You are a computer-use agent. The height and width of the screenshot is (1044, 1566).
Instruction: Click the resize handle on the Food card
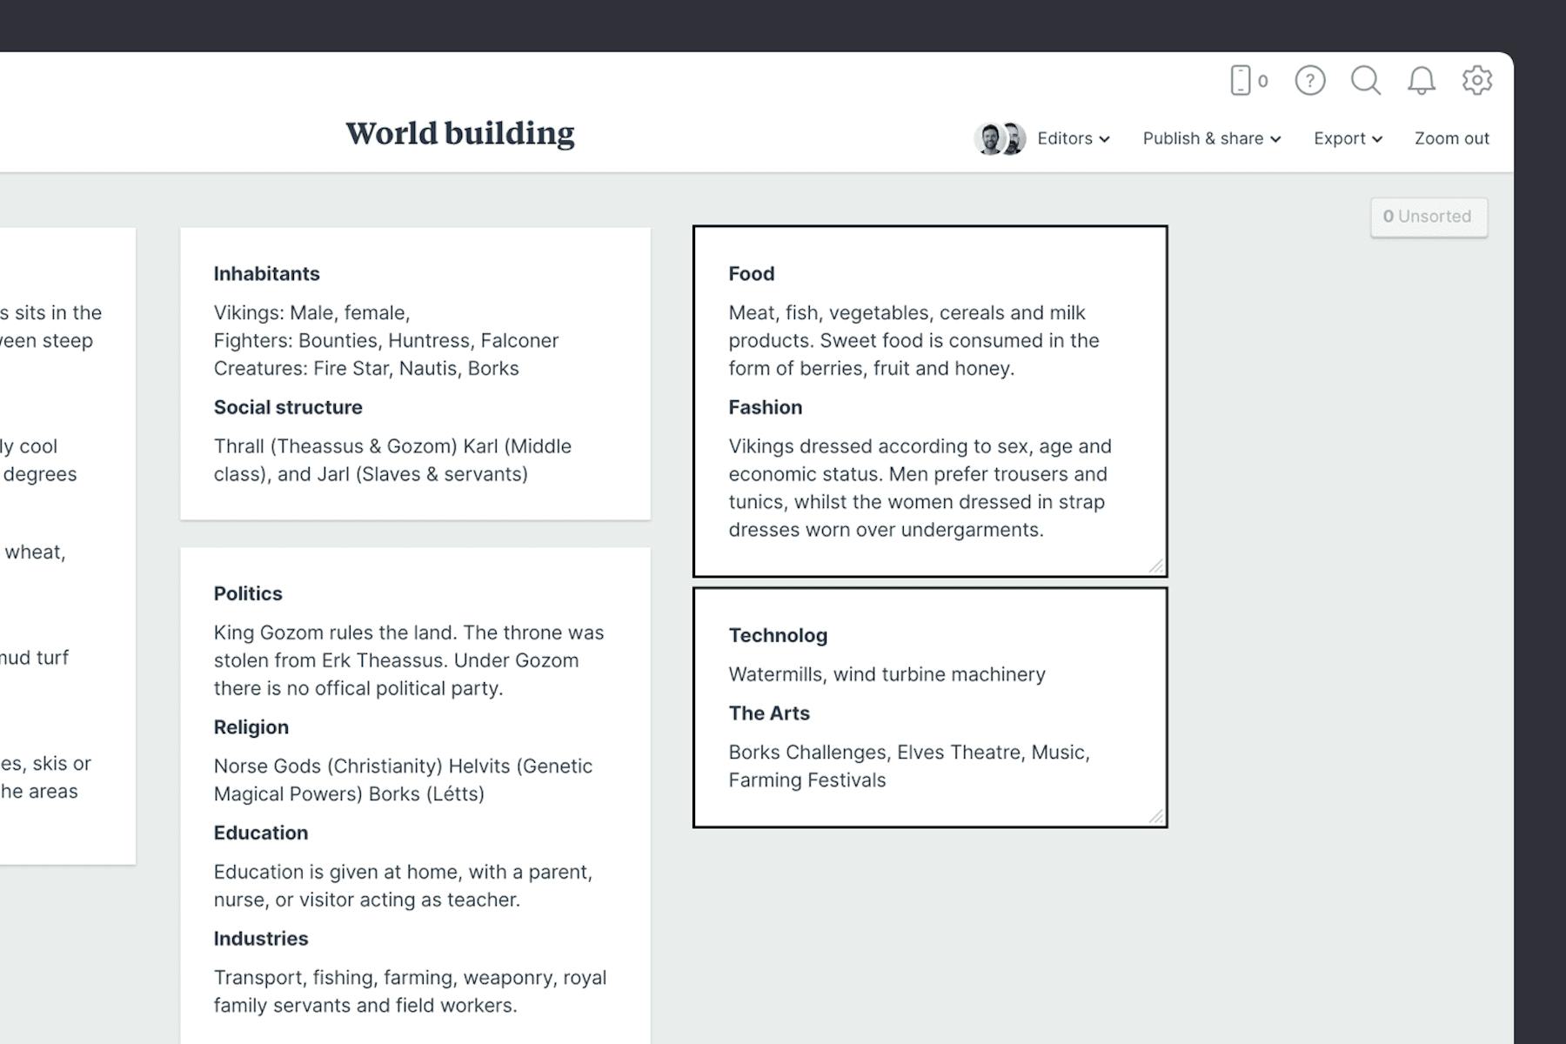pos(1156,564)
